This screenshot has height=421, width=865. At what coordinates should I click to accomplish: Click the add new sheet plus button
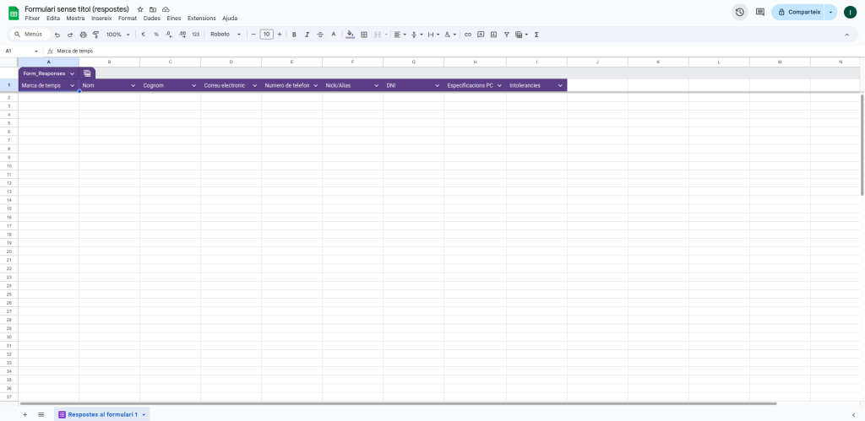click(24, 414)
